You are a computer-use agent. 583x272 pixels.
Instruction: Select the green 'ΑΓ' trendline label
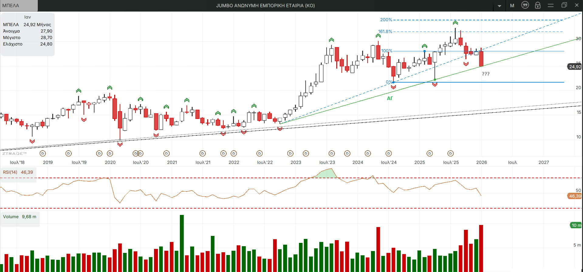pos(390,98)
